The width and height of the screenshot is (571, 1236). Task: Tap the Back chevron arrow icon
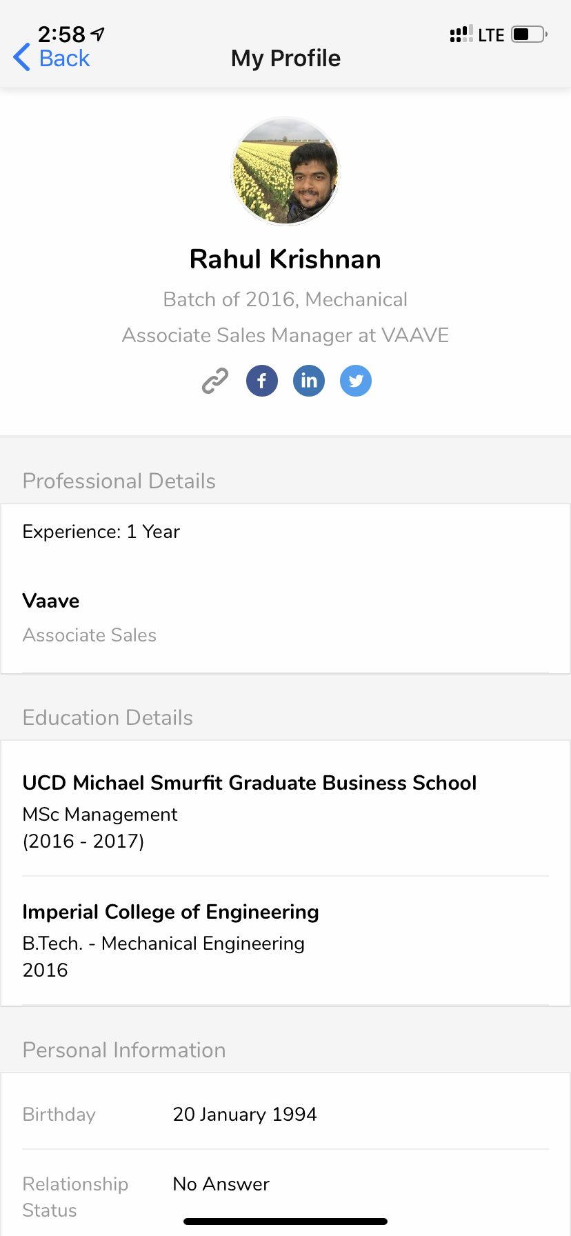pos(21,57)
